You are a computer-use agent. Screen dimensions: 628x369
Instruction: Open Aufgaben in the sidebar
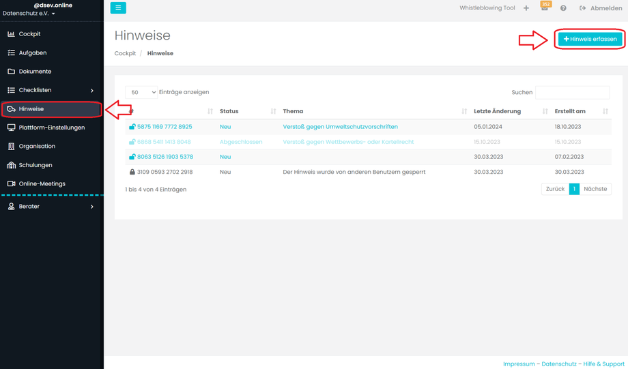[x=33, y=53]
